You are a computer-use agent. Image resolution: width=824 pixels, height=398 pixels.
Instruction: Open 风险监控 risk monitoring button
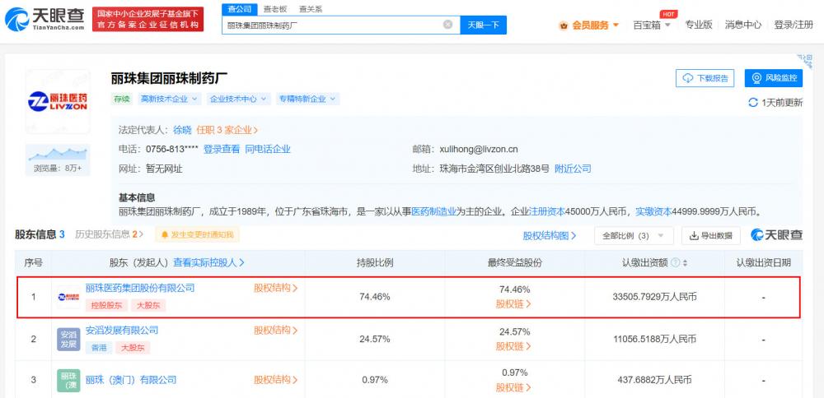click(x=774, y=79)
